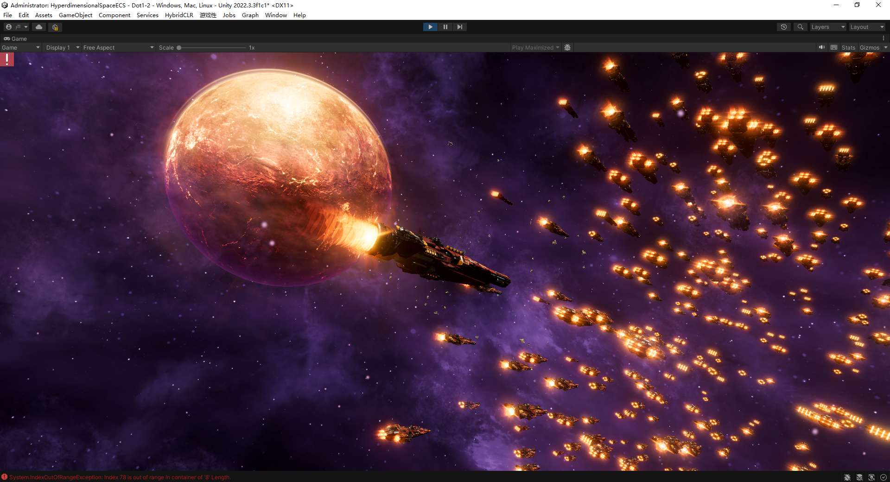Open the Graph menu

coord(250,15)
